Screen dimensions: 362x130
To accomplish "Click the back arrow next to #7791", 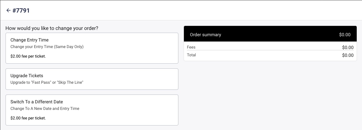I will 8,10.
